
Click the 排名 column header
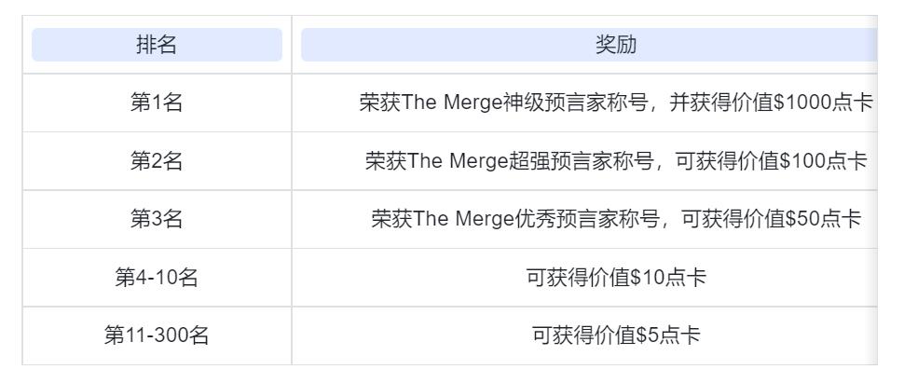click(157, 45)
